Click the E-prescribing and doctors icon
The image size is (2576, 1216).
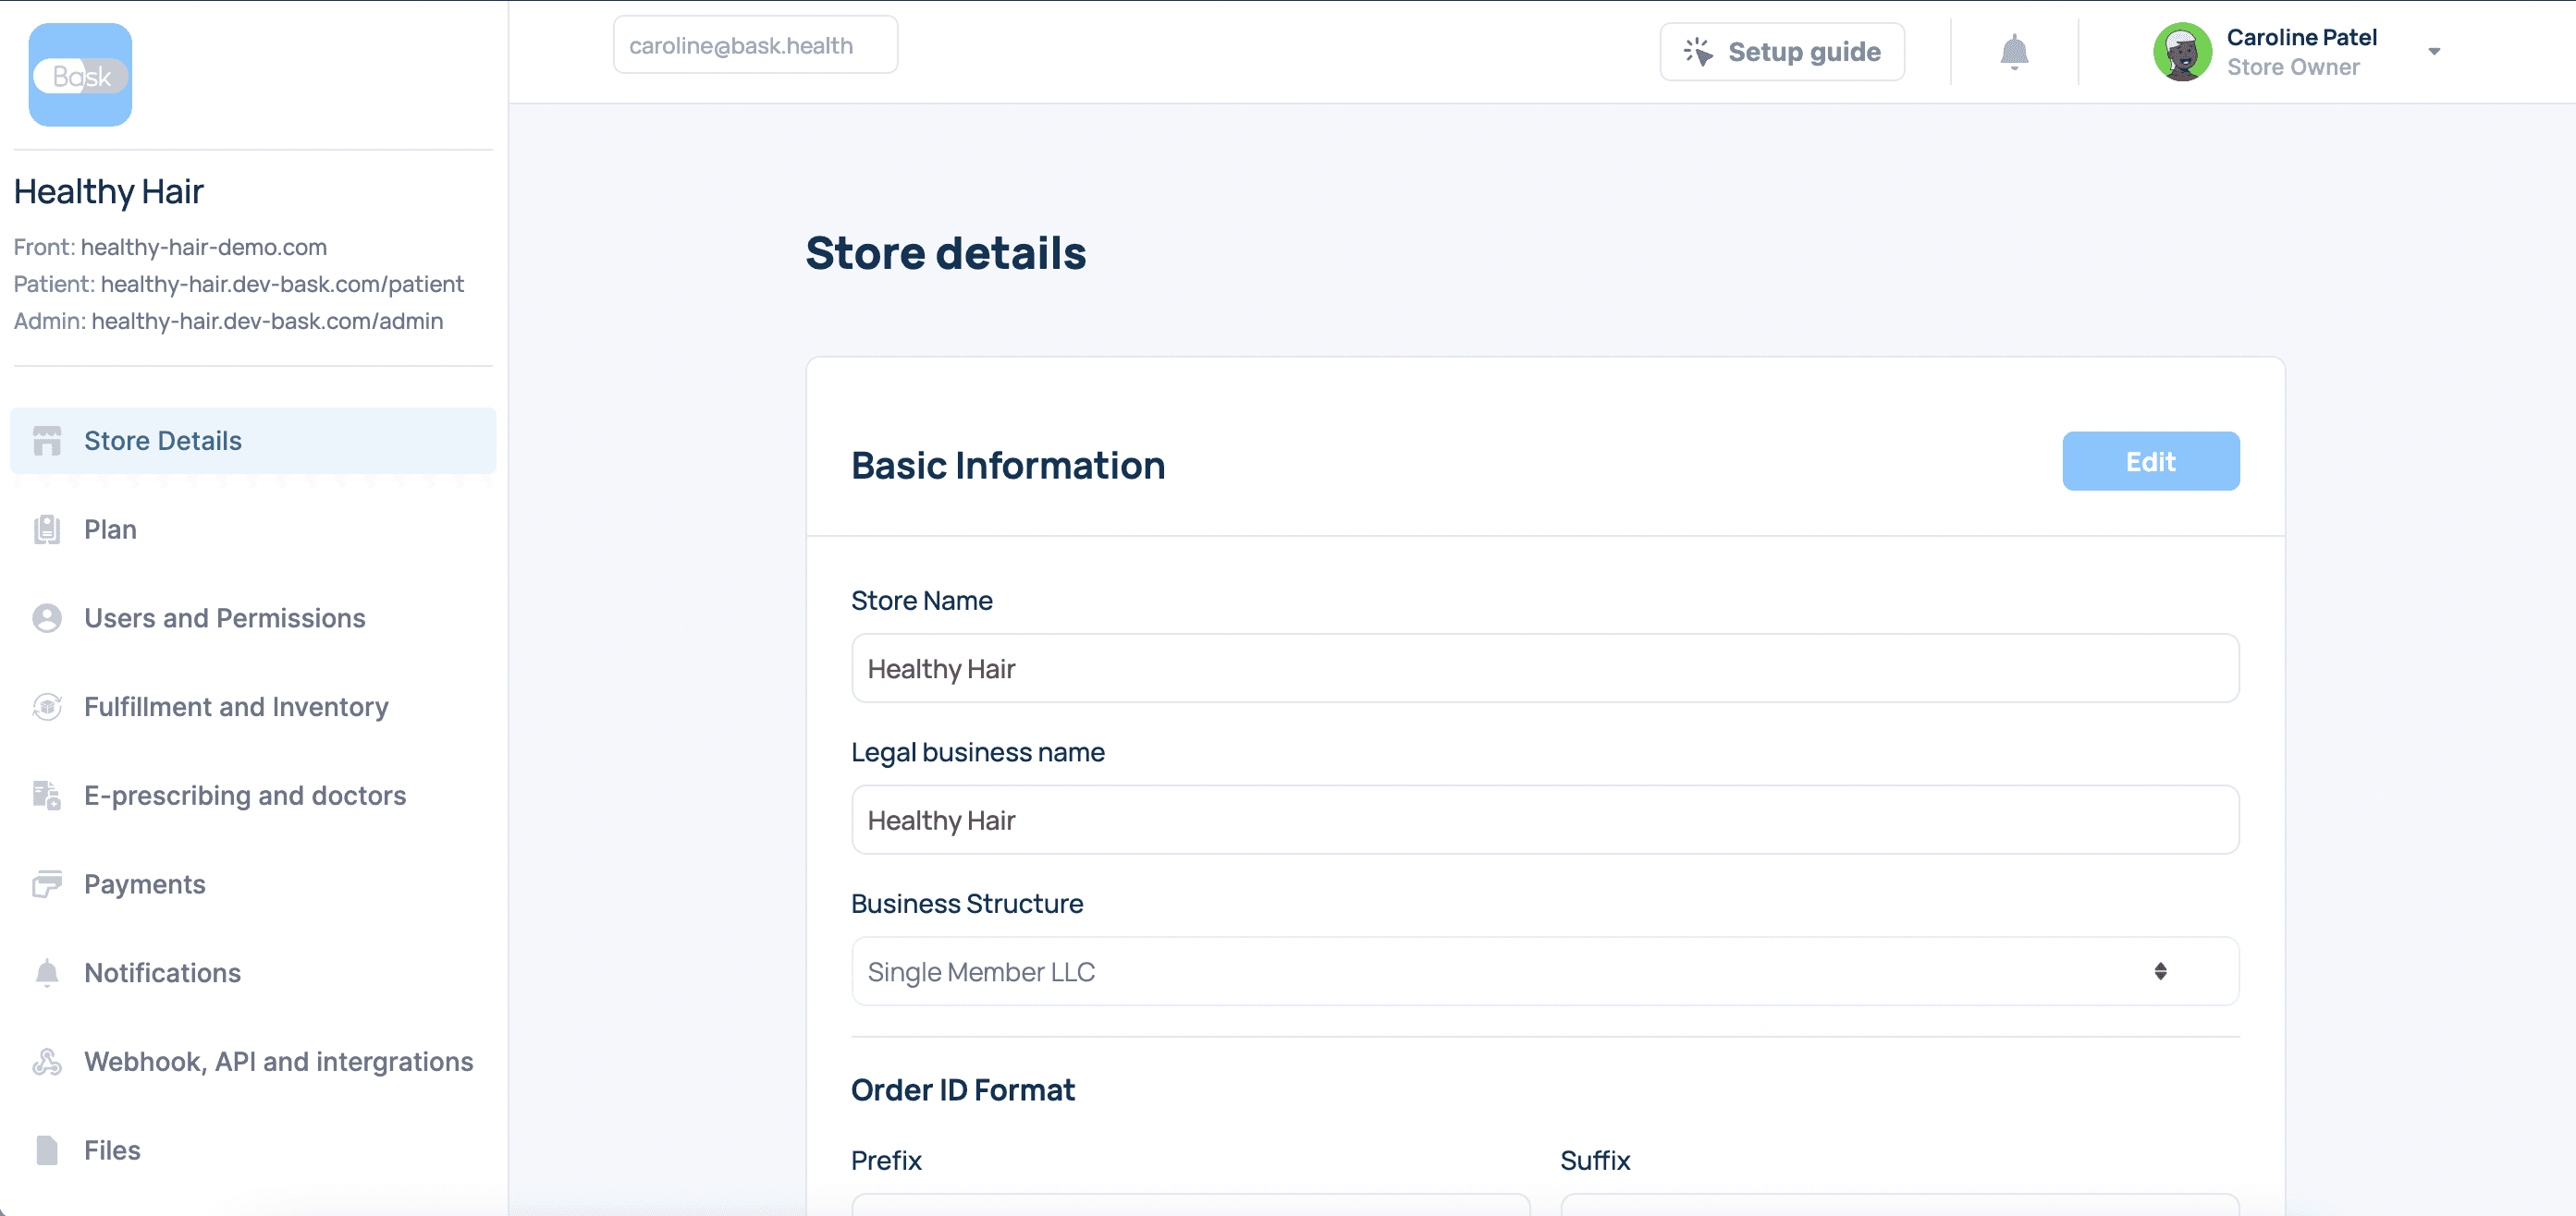47,796
